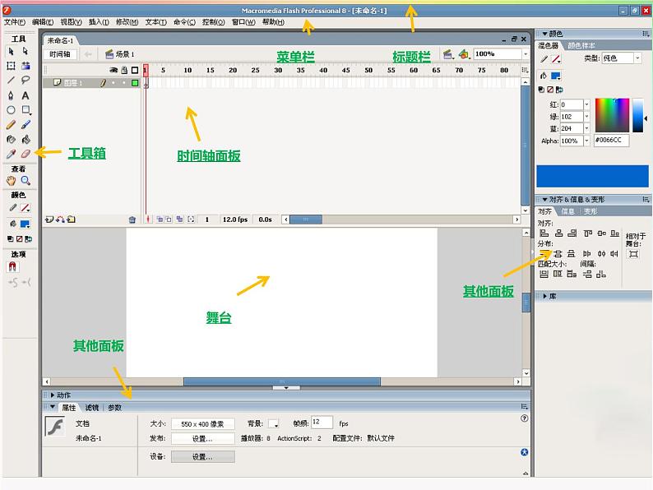Click the Insert Layer icon below layers
Screen dimensions: 653x490
coord(49,220)
